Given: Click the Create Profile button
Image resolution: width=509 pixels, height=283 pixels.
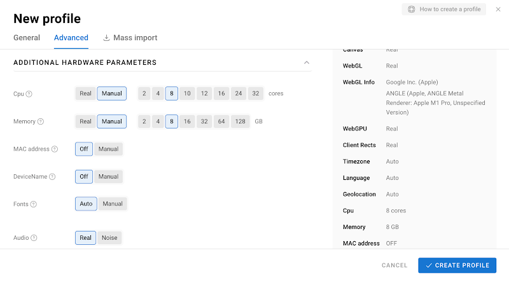Looking at the screenshot, I should coord(457,265).
